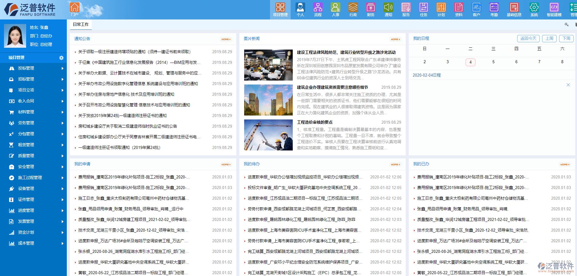Viewport: 577px width, 276px height.
Task: Select 项目管理 in the top navigation
Action: pos(280,9)
